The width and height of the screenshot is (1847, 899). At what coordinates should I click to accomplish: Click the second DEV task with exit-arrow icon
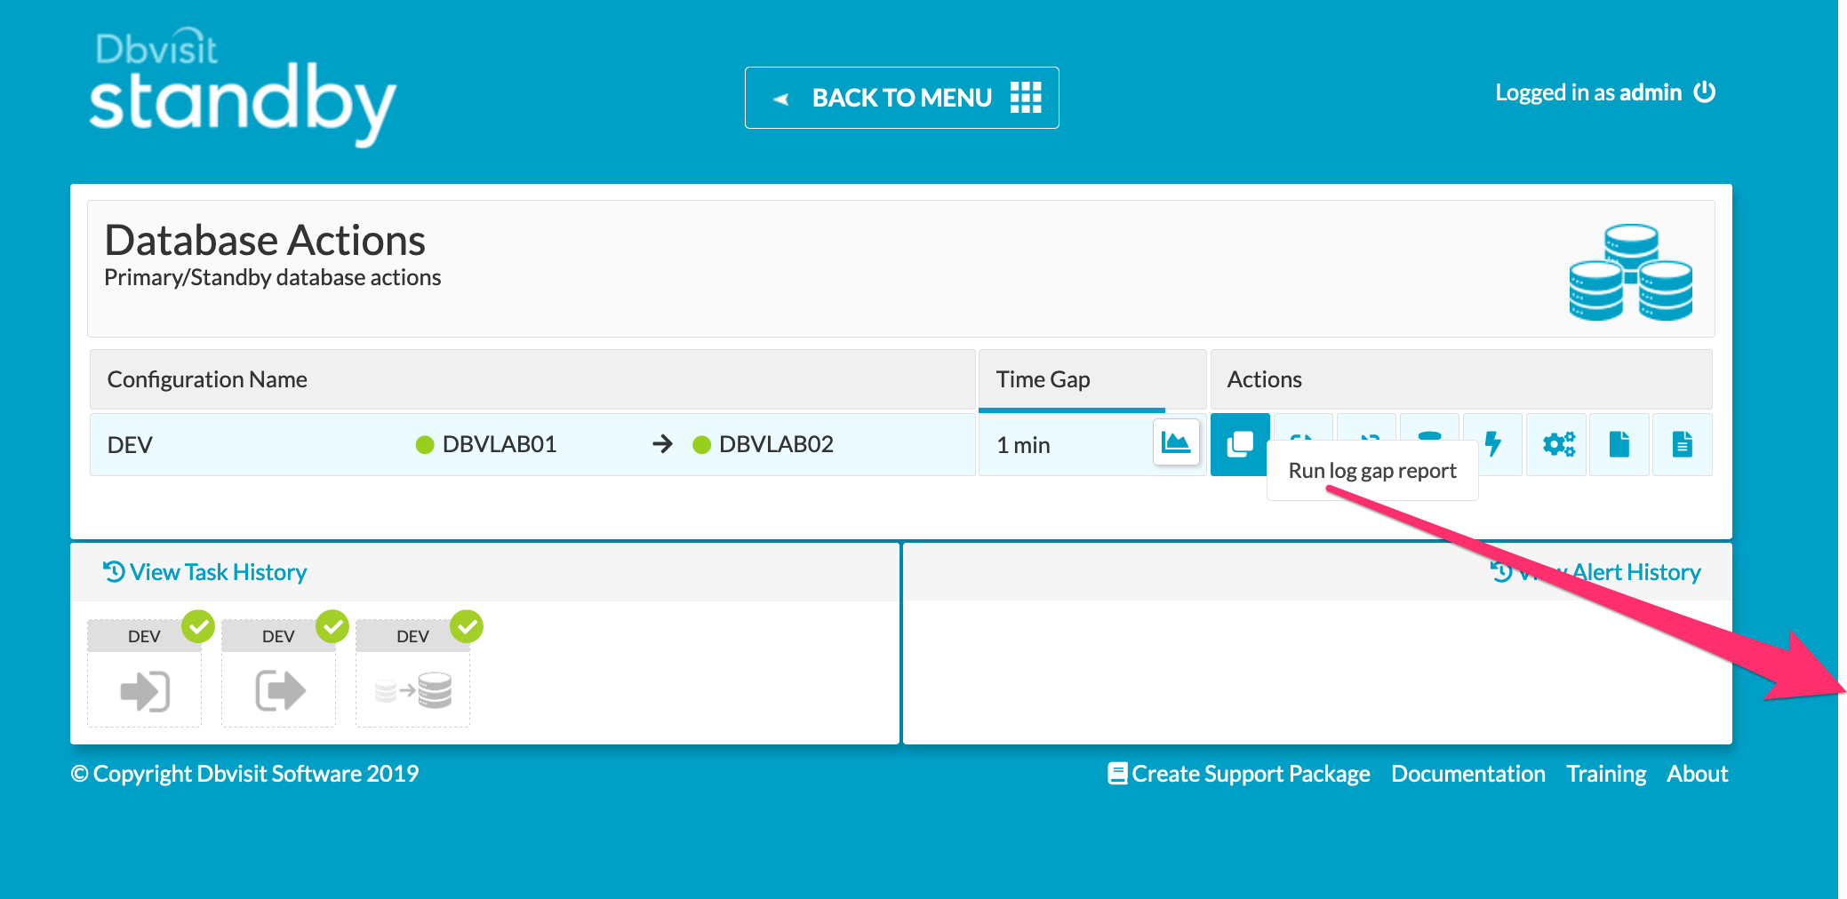click(x=278, y=674)
